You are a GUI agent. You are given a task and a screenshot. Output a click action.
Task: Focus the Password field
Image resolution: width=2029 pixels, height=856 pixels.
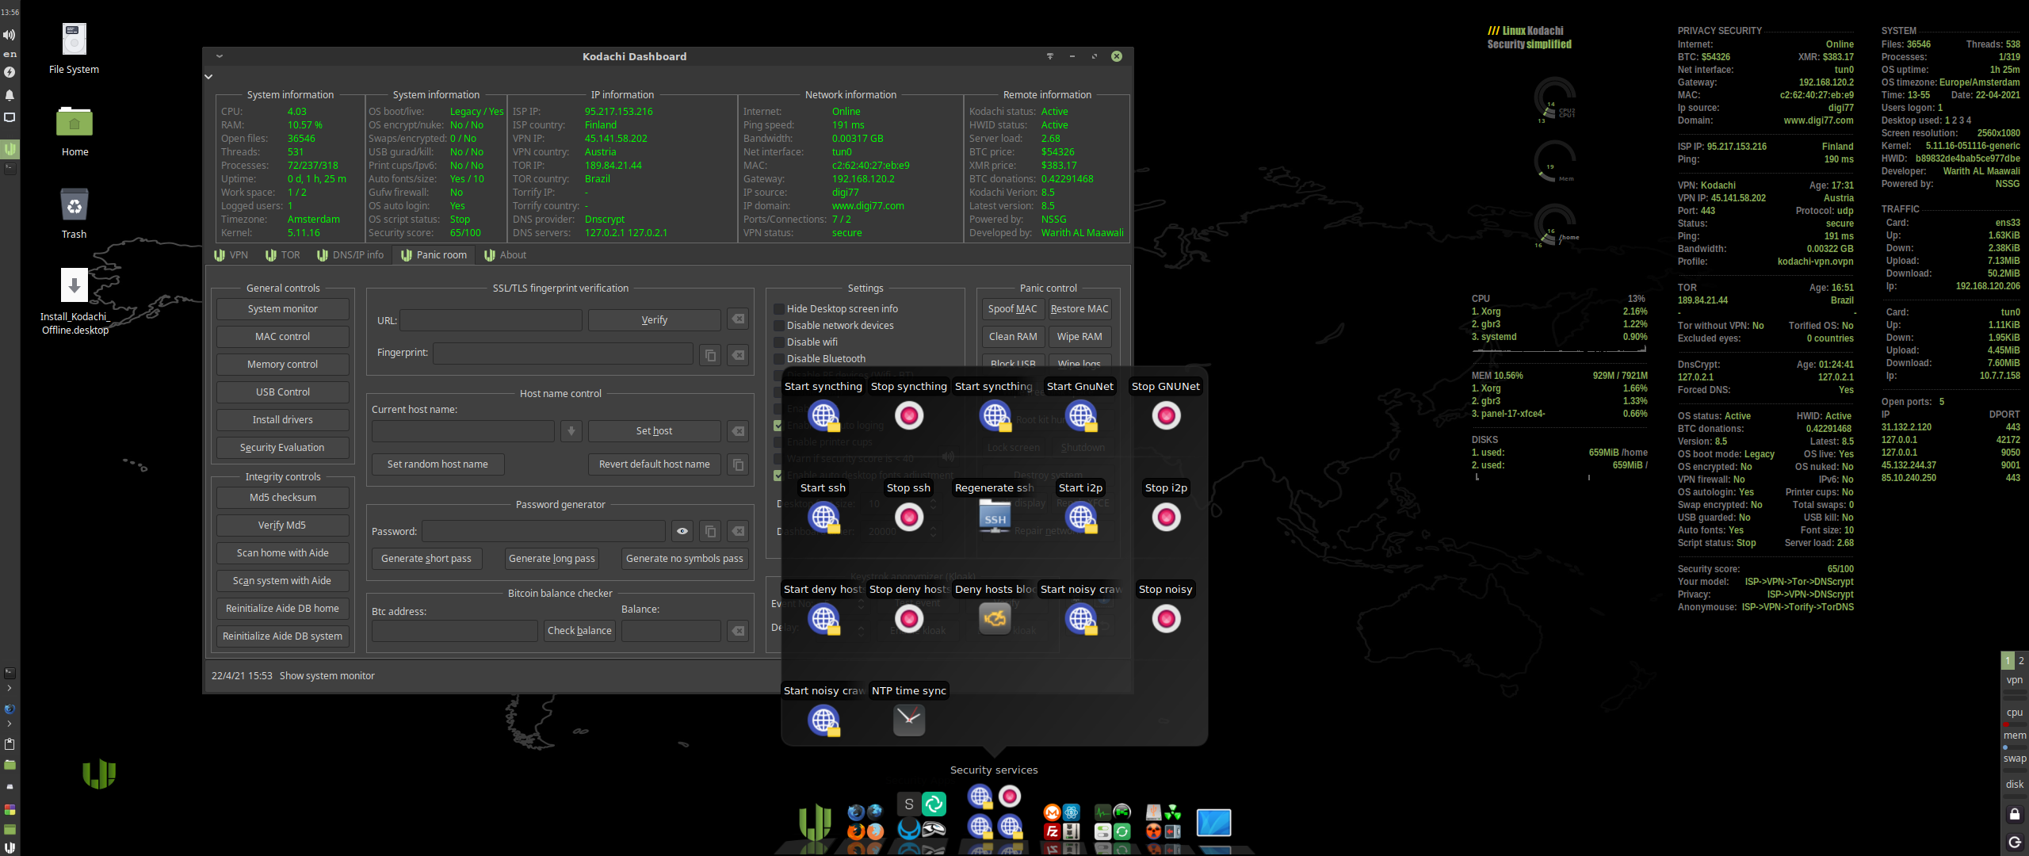(544, 531)
